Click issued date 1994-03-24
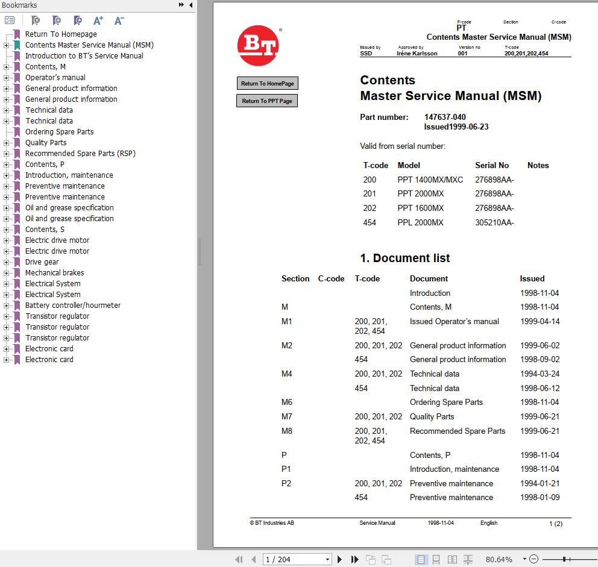Screen dimensions: 598x567 click(x=540, y=374)
